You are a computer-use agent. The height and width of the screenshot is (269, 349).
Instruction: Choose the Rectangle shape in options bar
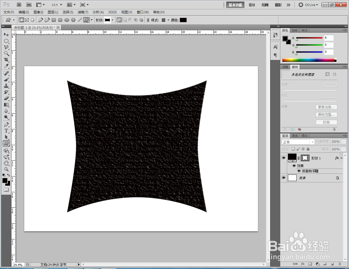coord(54,20)
